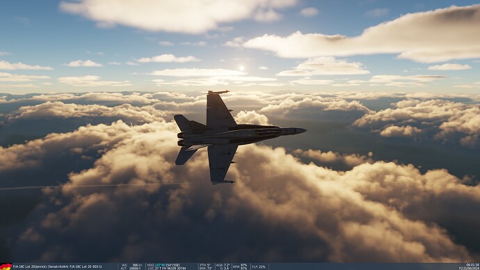Click the LOC 37 T coordinates readout
Image resolution: width=480 pixels, height=270 pixels.
[x=167, y=268]
